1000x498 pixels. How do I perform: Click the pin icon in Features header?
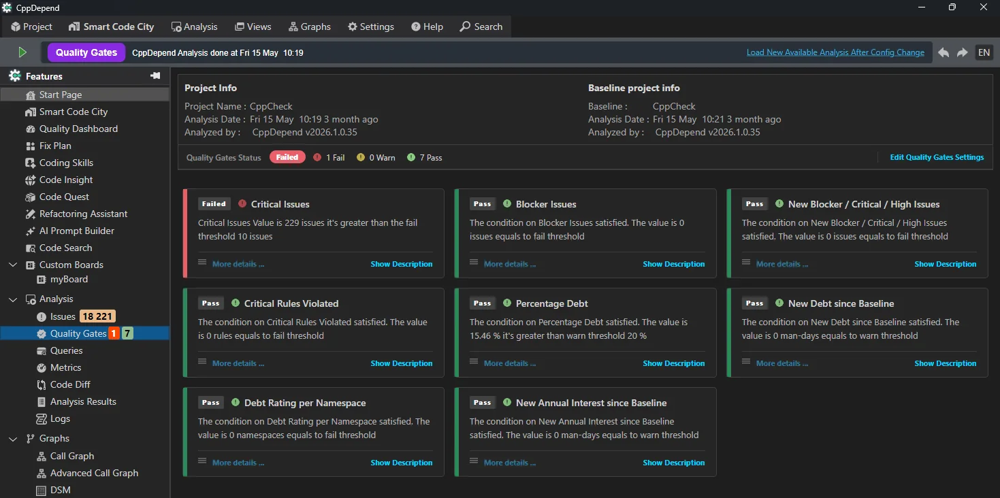point(155,76)
